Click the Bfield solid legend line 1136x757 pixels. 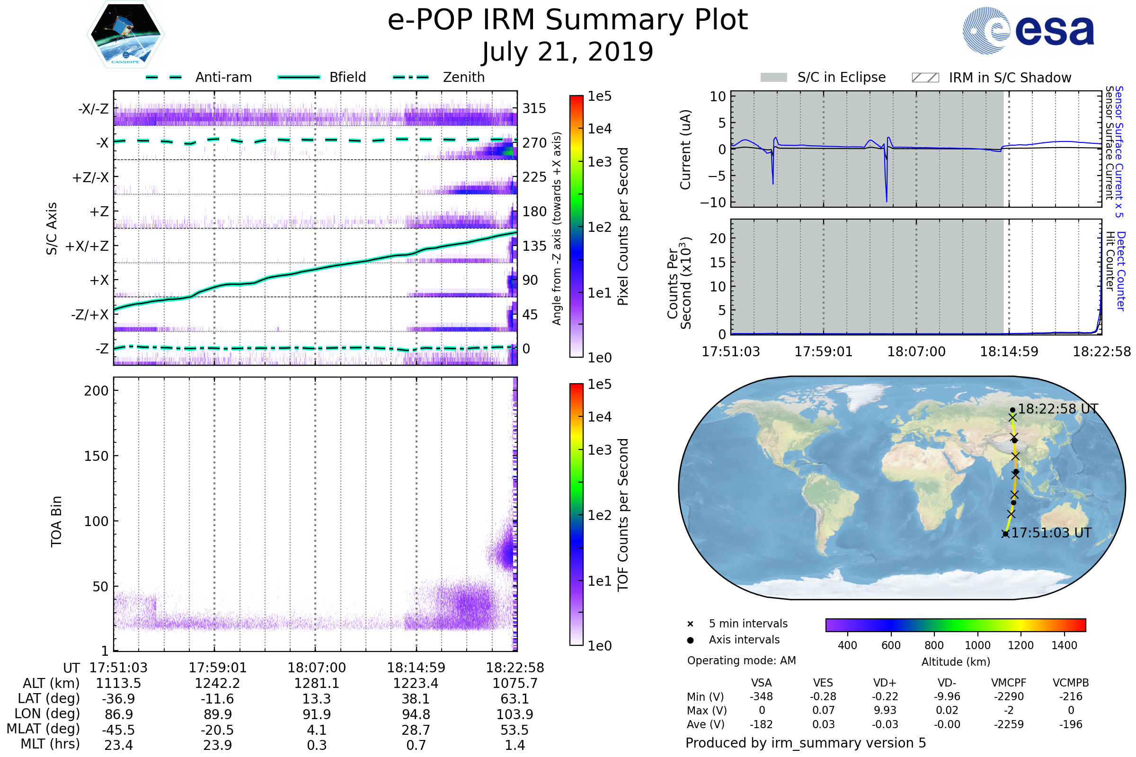click(299, 77)
